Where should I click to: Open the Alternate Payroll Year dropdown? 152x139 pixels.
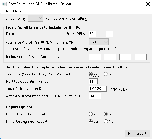[x=99, y=42]
